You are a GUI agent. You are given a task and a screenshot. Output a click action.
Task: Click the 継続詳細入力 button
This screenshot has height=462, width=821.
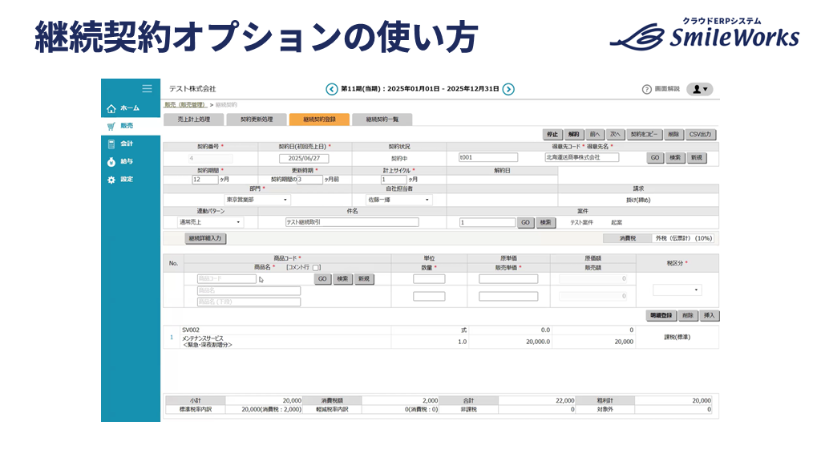[x=205, y=238]
